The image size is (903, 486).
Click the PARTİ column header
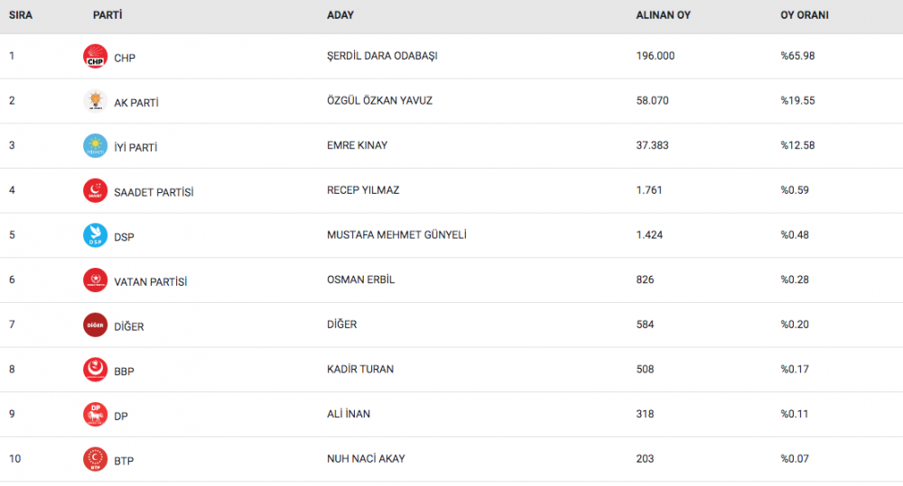pos(107,15)
